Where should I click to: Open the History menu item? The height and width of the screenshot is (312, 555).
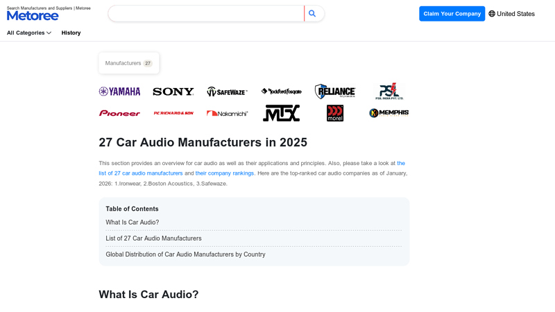[x=71, y=33]
